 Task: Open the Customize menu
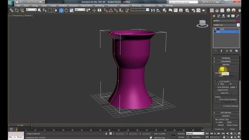[112, 6]
